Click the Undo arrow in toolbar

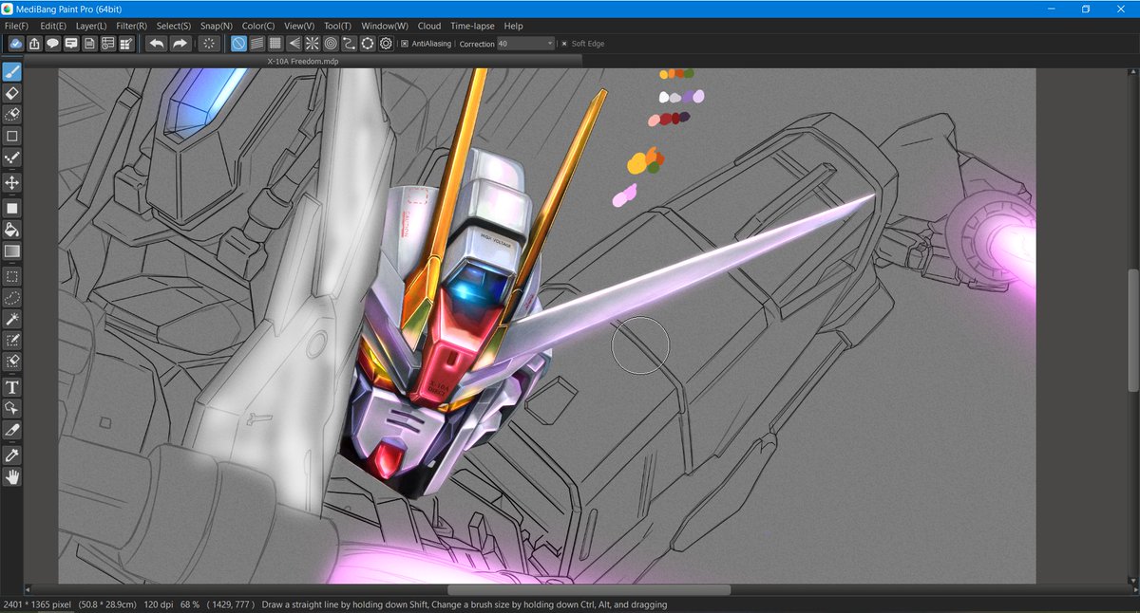156,44
